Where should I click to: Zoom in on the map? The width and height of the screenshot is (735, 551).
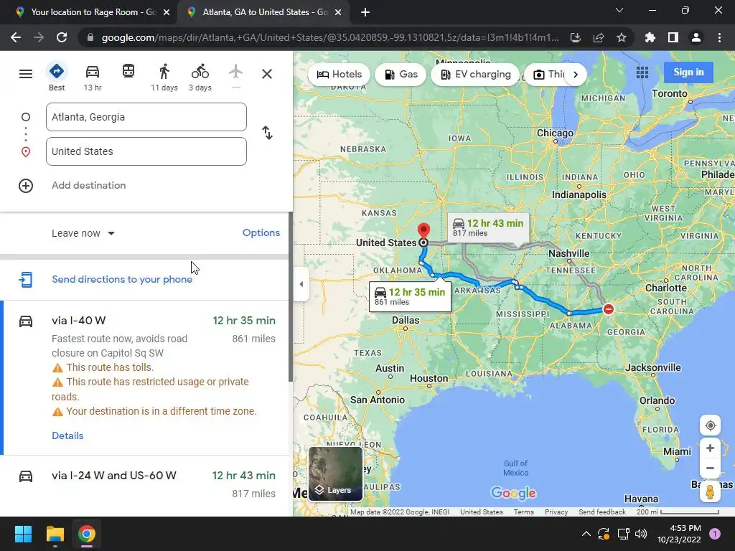click(x=710, y=448)
